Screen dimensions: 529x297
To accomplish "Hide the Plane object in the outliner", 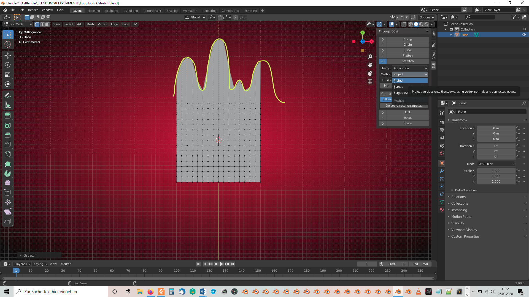I will [524, 35].
